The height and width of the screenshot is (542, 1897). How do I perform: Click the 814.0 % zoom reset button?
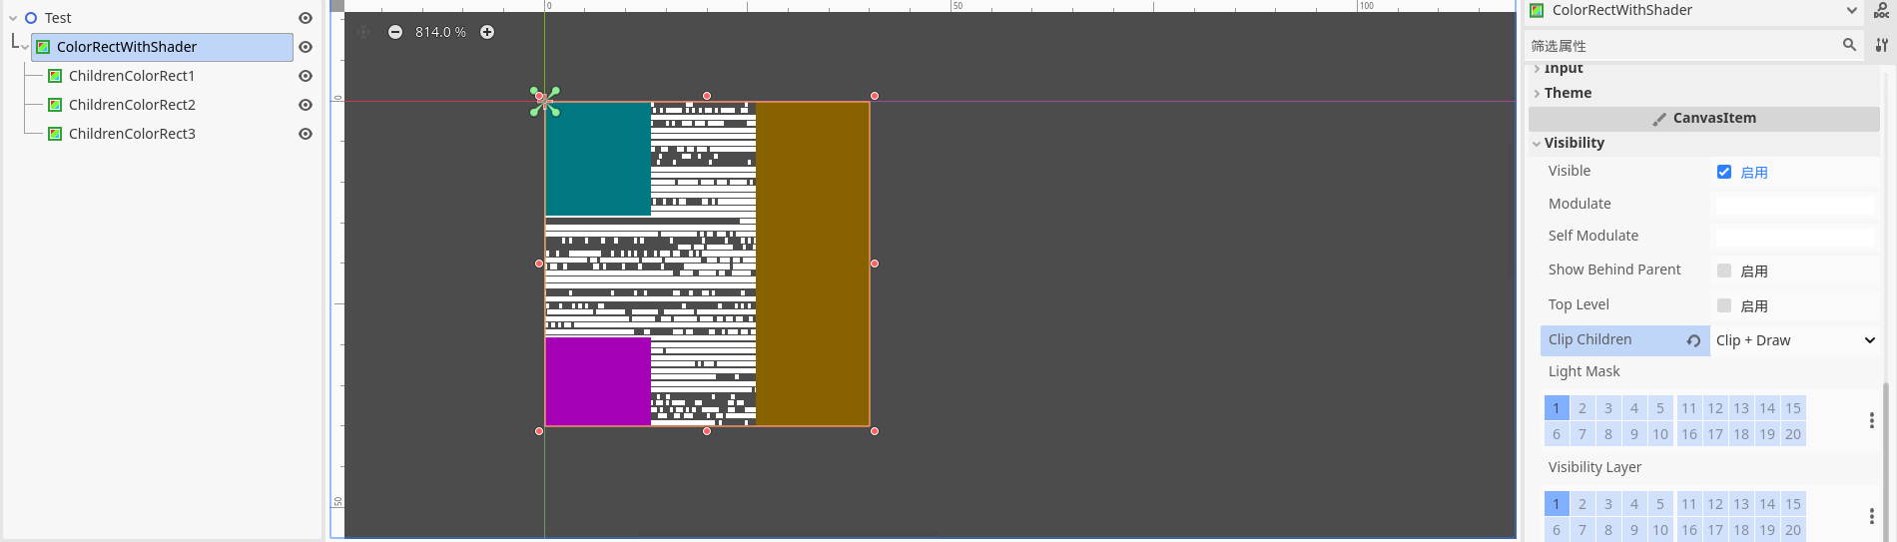(440, 32)
